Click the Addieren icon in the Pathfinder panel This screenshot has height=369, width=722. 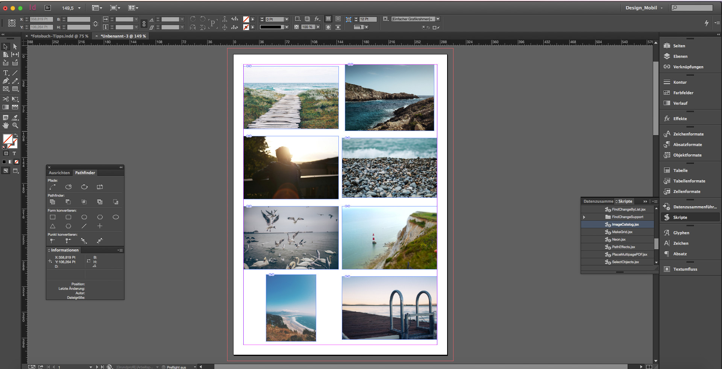(x=53, y=202)
